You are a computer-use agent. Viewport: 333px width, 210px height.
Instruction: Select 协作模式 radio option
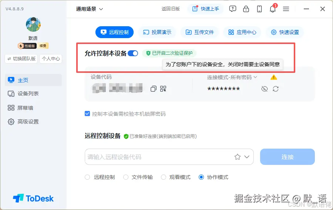coord(201,177)
